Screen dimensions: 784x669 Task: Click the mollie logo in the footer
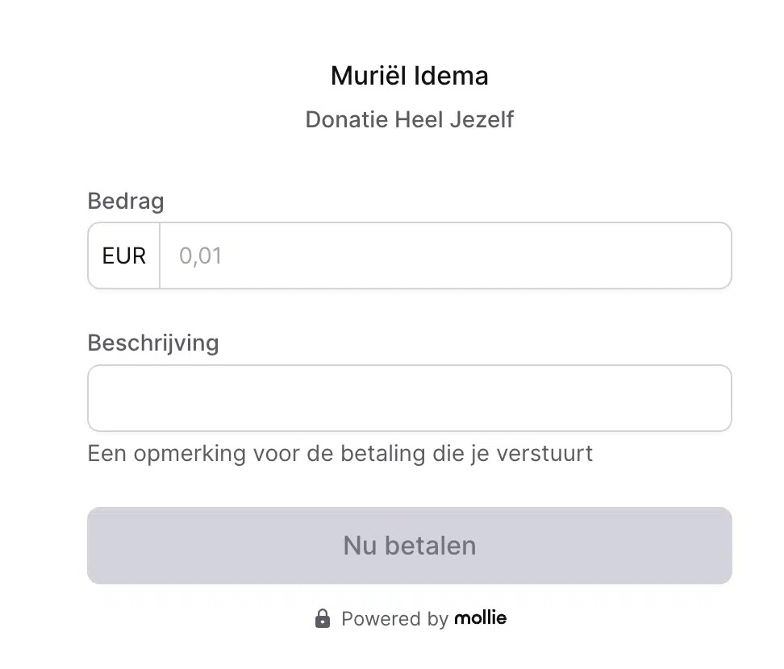point(481,618)
